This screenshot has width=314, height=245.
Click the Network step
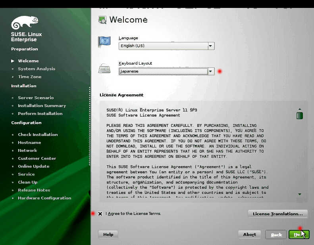click(27, 150)
